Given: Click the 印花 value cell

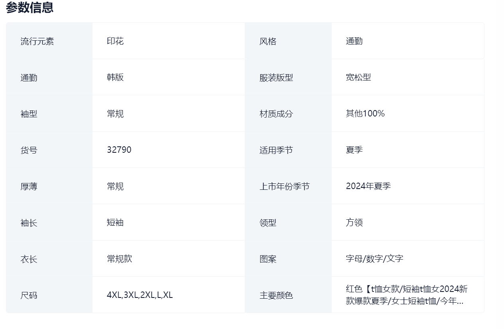Looking at the screenshot, I should [x=115, y=41].
